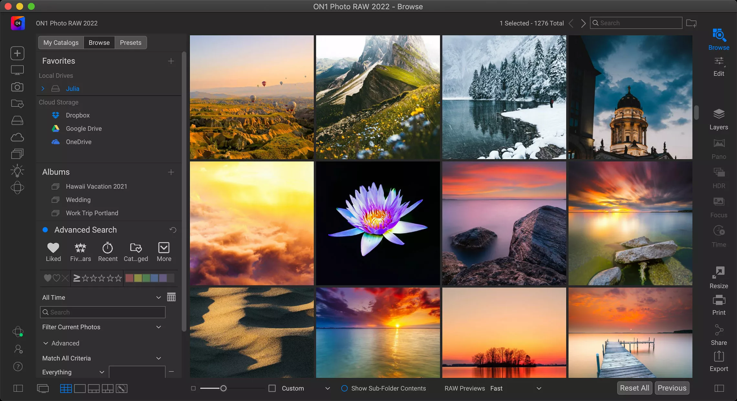Viewport: 737px width, 401px height.
Task: Click the Reset All button
Action: click(x=634, y=388)
